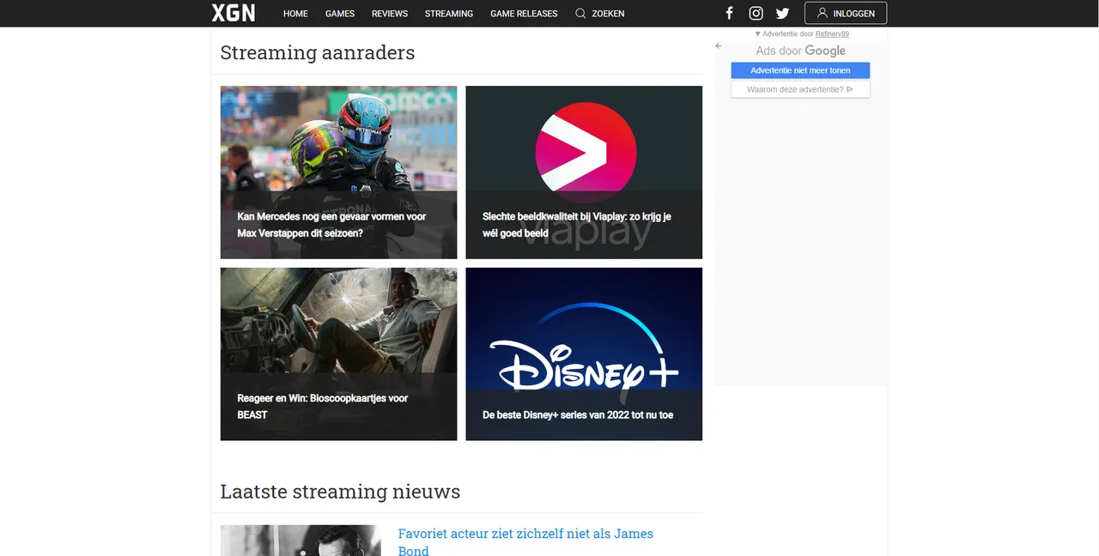The width and height of the screenshot is (1099, 556).
Task: Click the back arrow in the ad panel
Action: (719, 46)
